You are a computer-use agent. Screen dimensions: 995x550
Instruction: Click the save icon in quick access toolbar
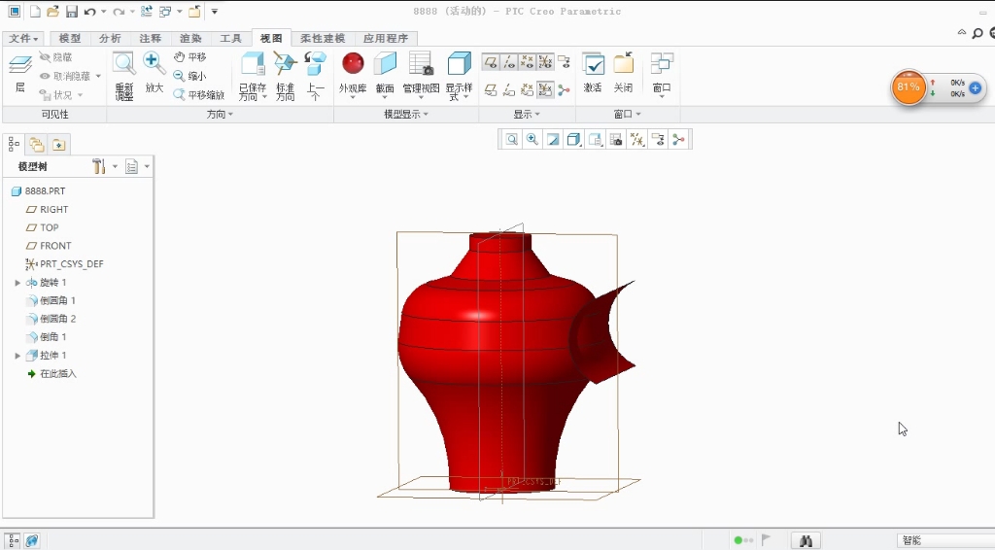(x=72, y=12)
